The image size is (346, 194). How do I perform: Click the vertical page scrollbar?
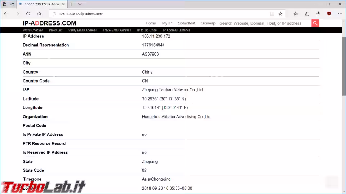(343, 65)
